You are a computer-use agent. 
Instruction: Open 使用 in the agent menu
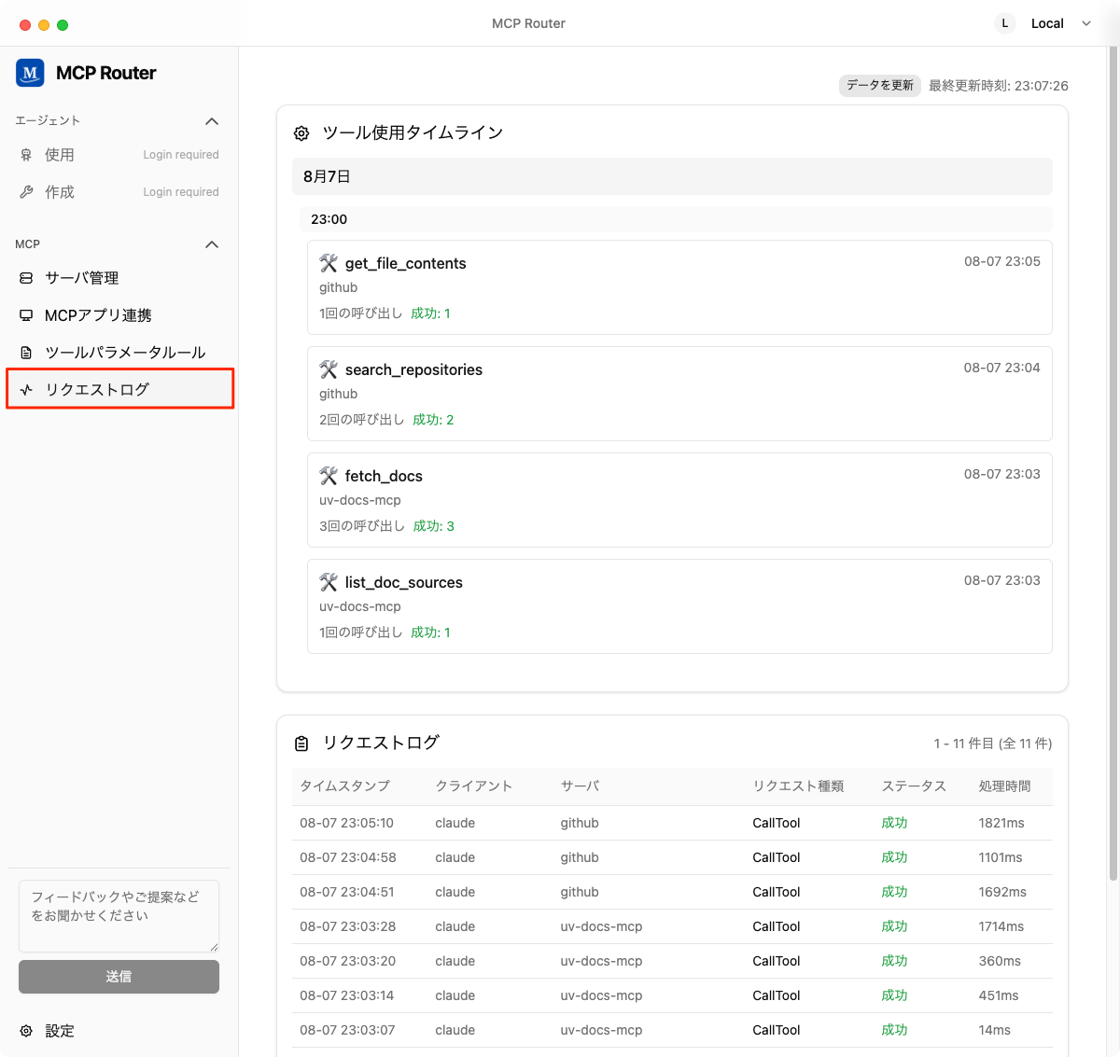click(119, 155)
